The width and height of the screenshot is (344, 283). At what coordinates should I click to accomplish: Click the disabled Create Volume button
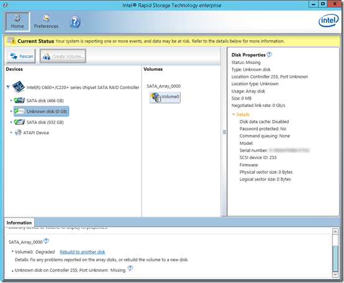click(x=63, y=56)
